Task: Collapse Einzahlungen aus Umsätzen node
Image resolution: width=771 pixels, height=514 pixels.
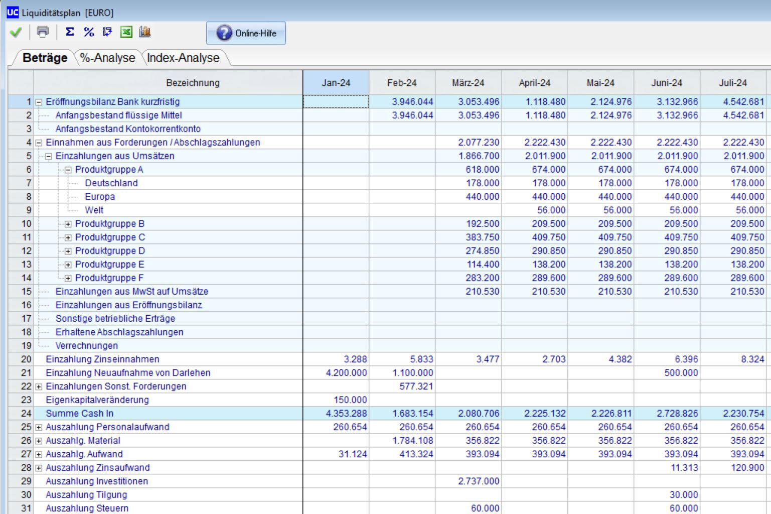Action: 49,156
